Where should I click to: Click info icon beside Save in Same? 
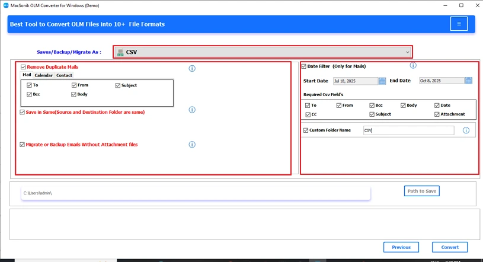tap(192, 110)
